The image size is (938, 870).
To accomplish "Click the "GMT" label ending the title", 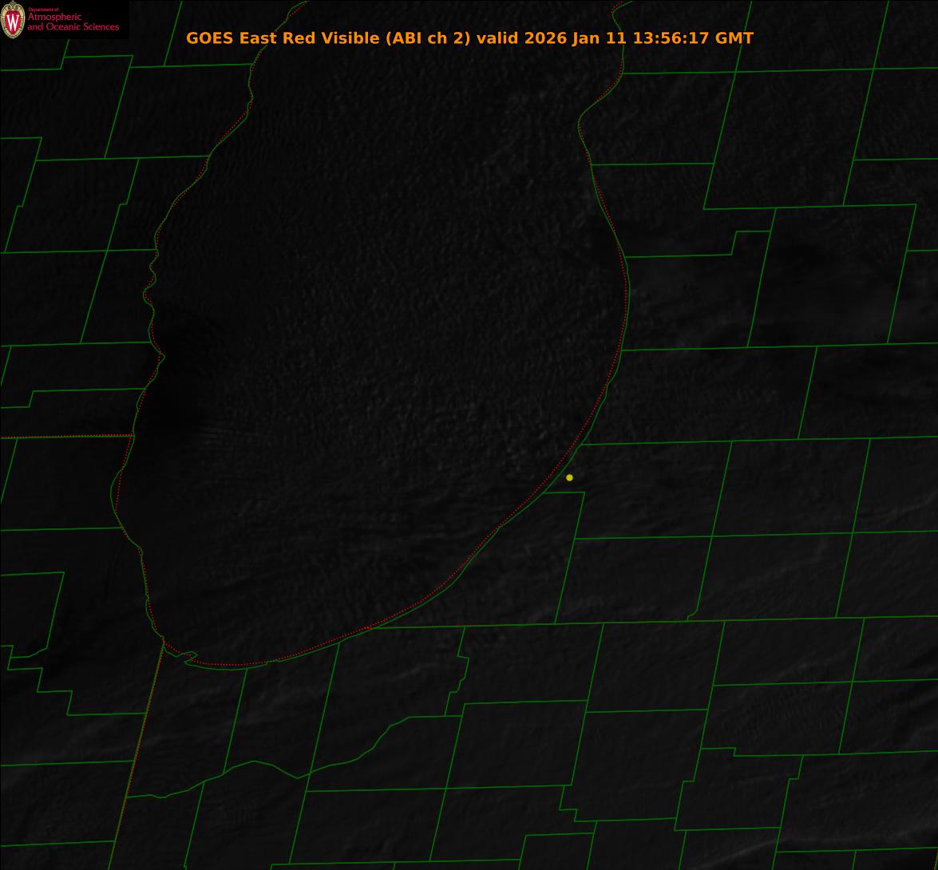I will pyautogui.click(x=734, y=38).
